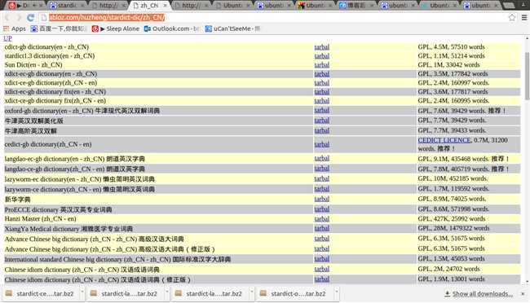
Task: Open the CEDICT LICENCE link
Action: (444, 140)
